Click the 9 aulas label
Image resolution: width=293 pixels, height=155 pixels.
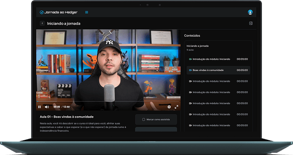[190, 50]
